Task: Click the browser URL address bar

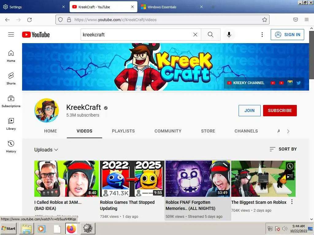Action: pyautogui.click(x=162, y=20)
